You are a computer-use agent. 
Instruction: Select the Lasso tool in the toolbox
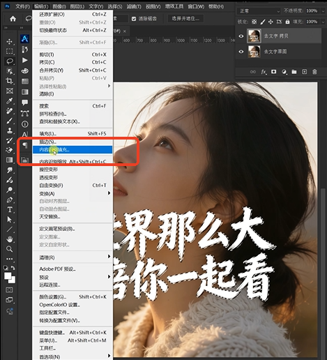coord(10,61)
